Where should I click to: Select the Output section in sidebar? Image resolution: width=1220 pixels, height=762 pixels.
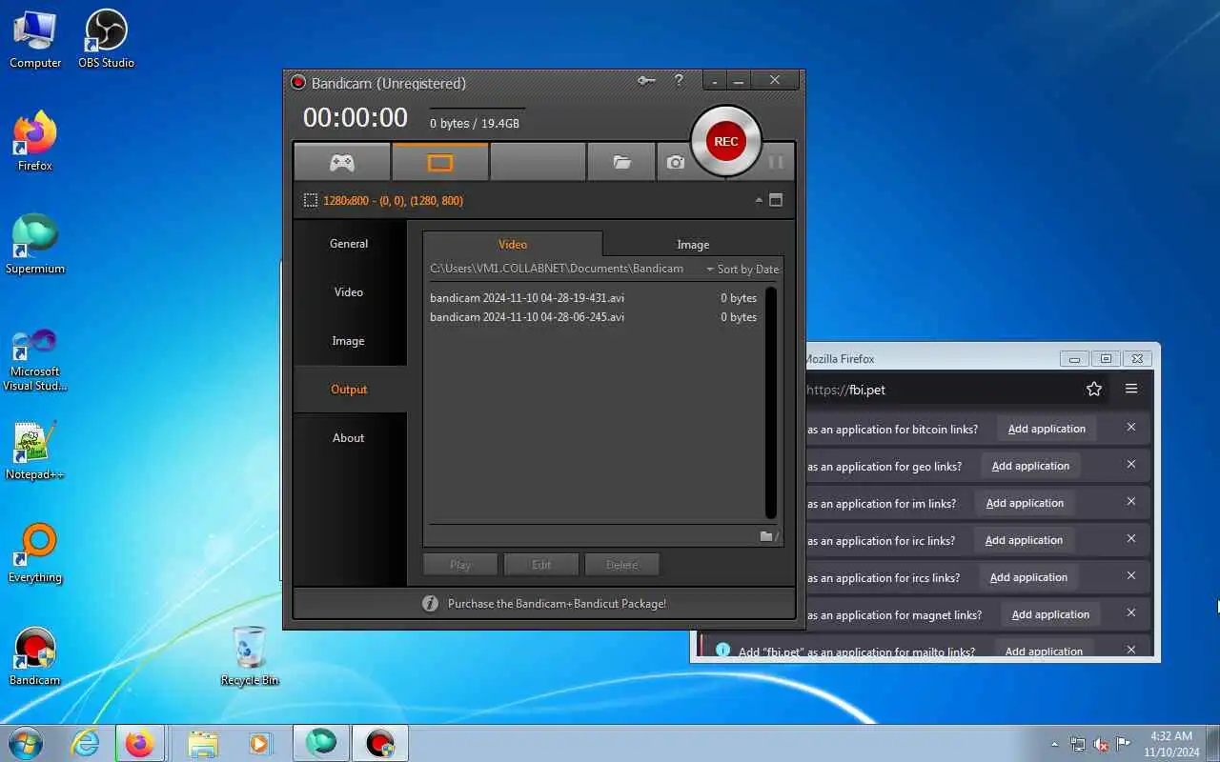349,390
